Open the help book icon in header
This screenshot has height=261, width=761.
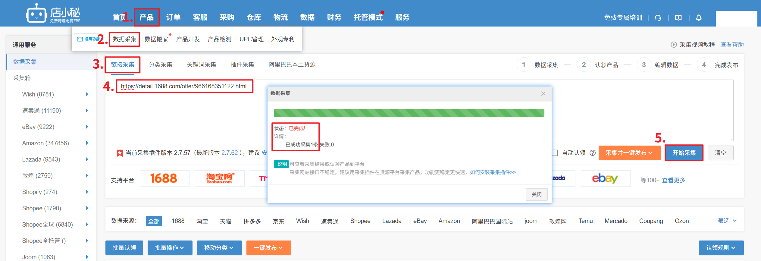(x=678, y=18)
